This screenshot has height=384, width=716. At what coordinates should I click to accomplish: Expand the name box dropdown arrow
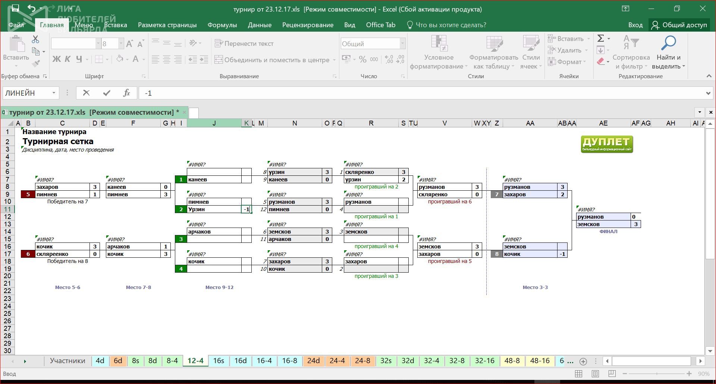coord(54,93)
